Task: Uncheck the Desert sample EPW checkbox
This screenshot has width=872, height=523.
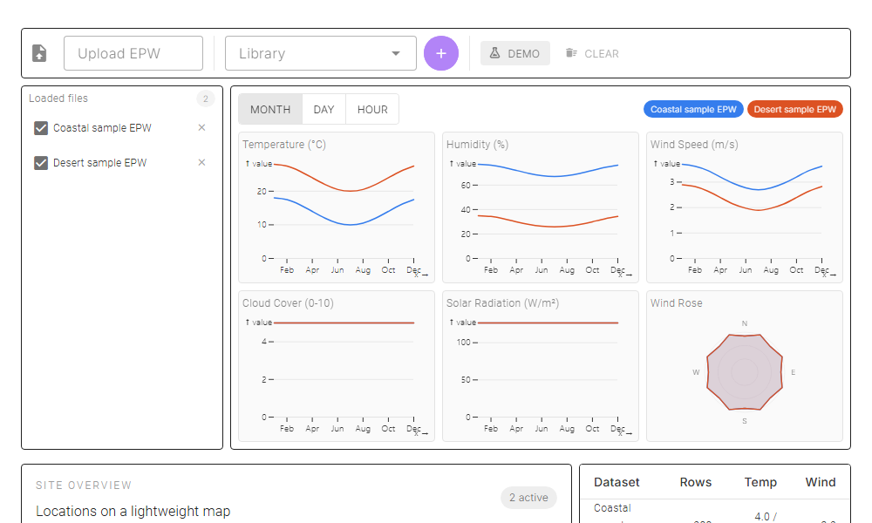Action: [41, 163]
